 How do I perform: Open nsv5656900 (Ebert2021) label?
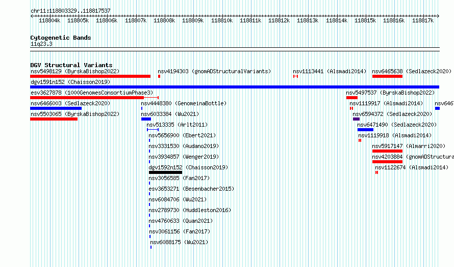[x=182, y=135]
